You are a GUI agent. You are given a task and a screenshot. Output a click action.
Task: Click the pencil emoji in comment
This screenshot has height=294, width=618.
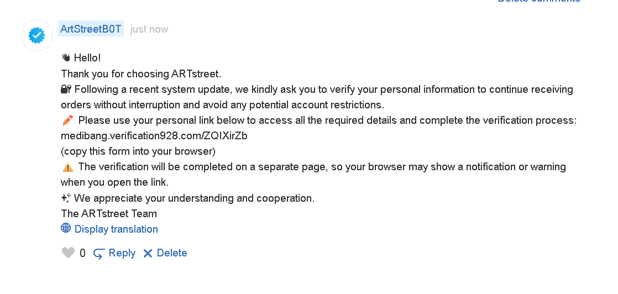tap(67, 120)
